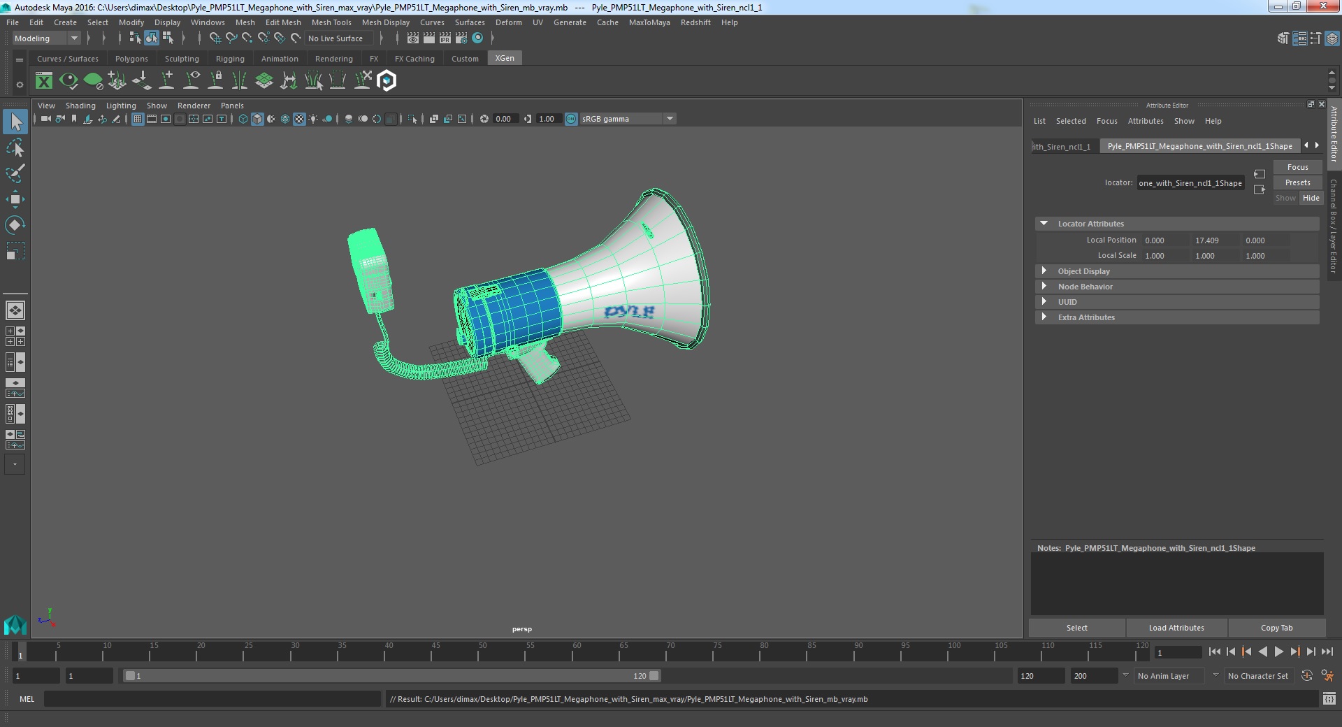Toggle smooth shade all cube
1342x727 pixels.
point(257,119)
